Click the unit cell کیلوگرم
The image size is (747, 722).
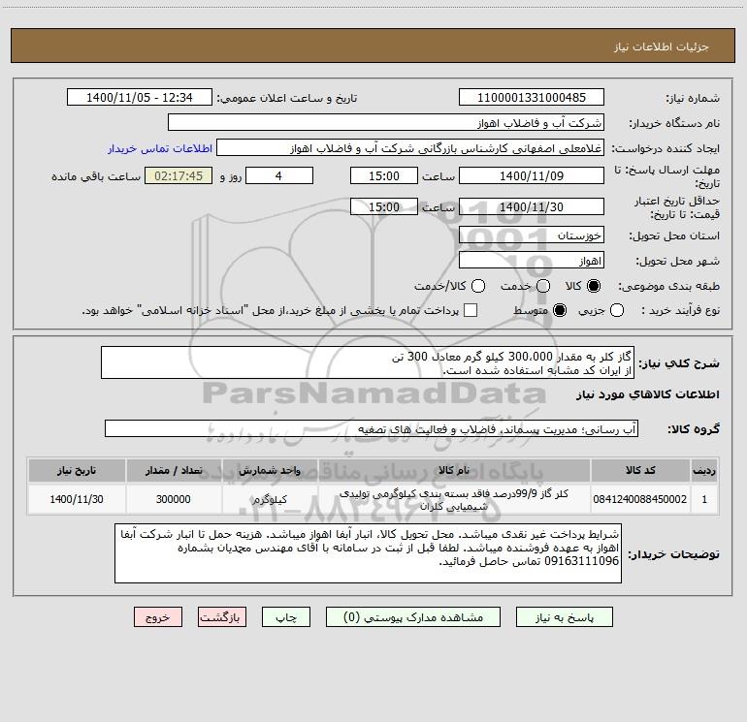pyautogui.click(x=270, y=499)
